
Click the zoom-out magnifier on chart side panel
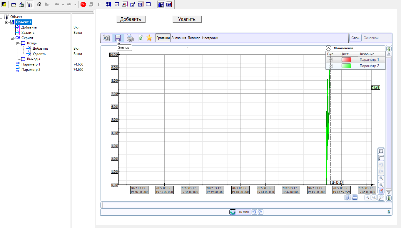click(381, 185)
